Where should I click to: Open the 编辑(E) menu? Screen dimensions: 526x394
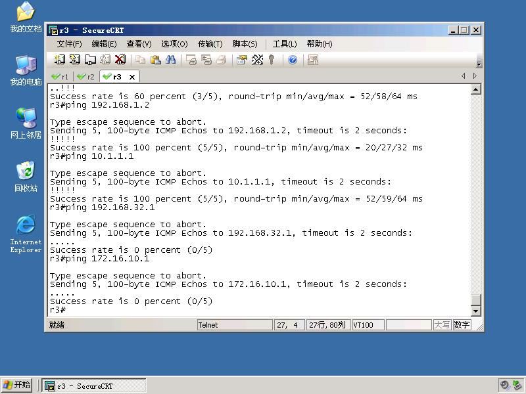[x=105, y=44]
